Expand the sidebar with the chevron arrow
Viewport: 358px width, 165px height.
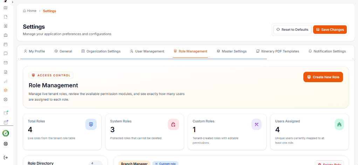point(12,2)
